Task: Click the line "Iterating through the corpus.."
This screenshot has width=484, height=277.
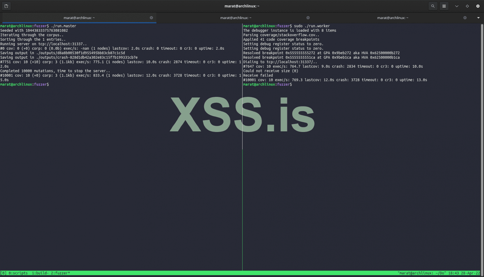Action: (32, 35)
